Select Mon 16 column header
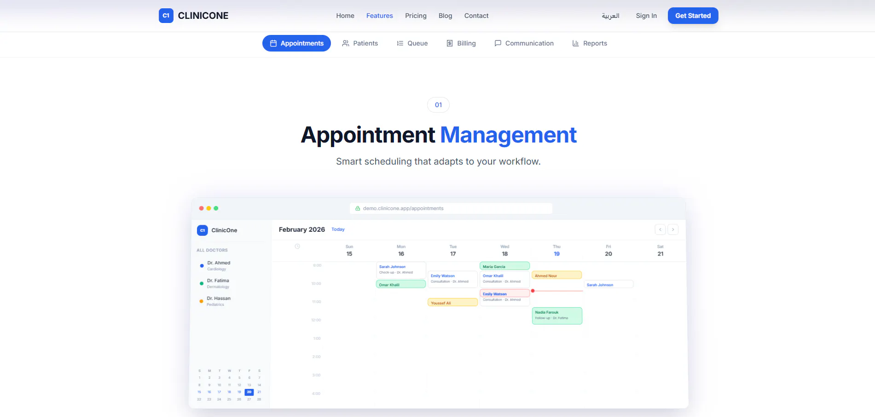 pyautogui.click(x=401, y=251)
